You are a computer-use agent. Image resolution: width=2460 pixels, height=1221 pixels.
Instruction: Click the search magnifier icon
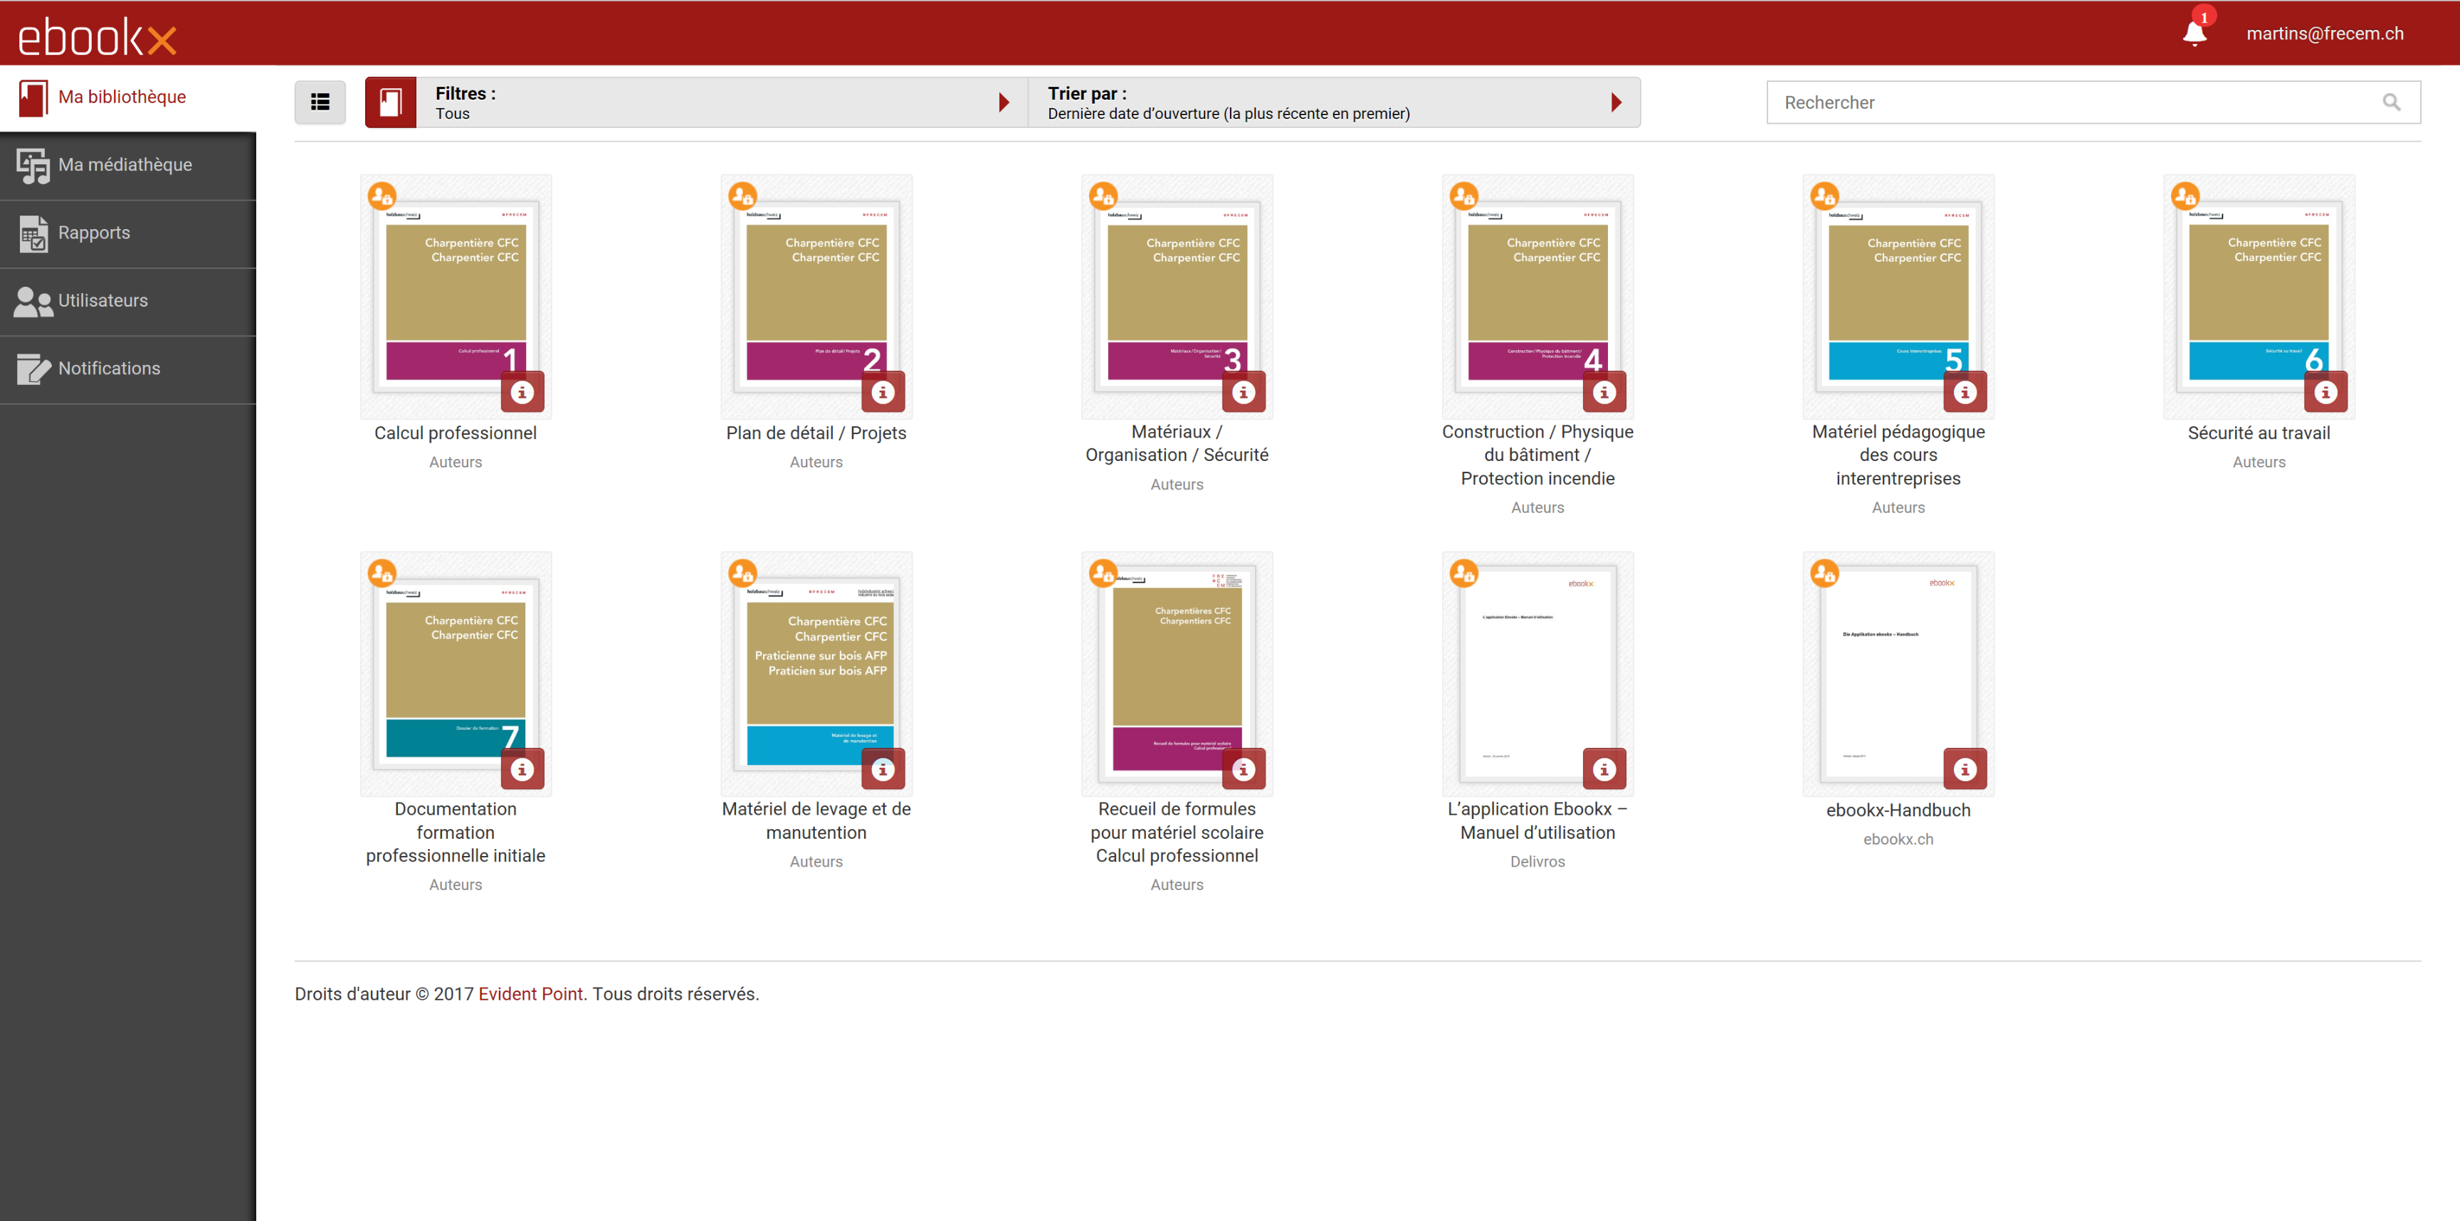(2390, 102)
